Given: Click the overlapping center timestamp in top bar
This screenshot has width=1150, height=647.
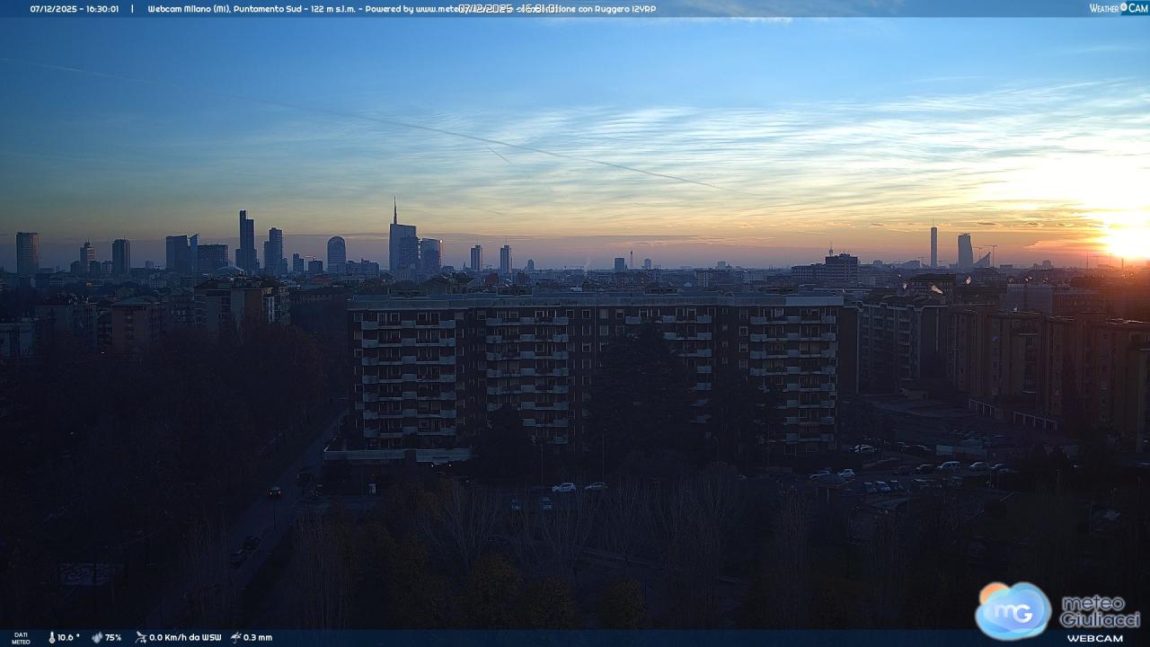Looking at the screenshot, I should [509, 9].
